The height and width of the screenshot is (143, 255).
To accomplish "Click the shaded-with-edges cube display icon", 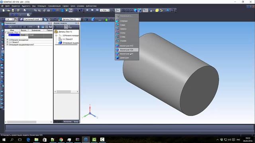I will coord(139,10).
